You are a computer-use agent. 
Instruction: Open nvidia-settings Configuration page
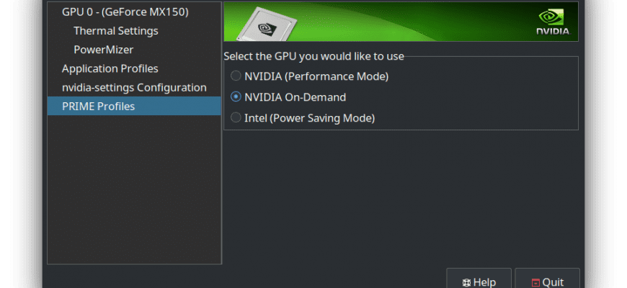coord(134,87)
